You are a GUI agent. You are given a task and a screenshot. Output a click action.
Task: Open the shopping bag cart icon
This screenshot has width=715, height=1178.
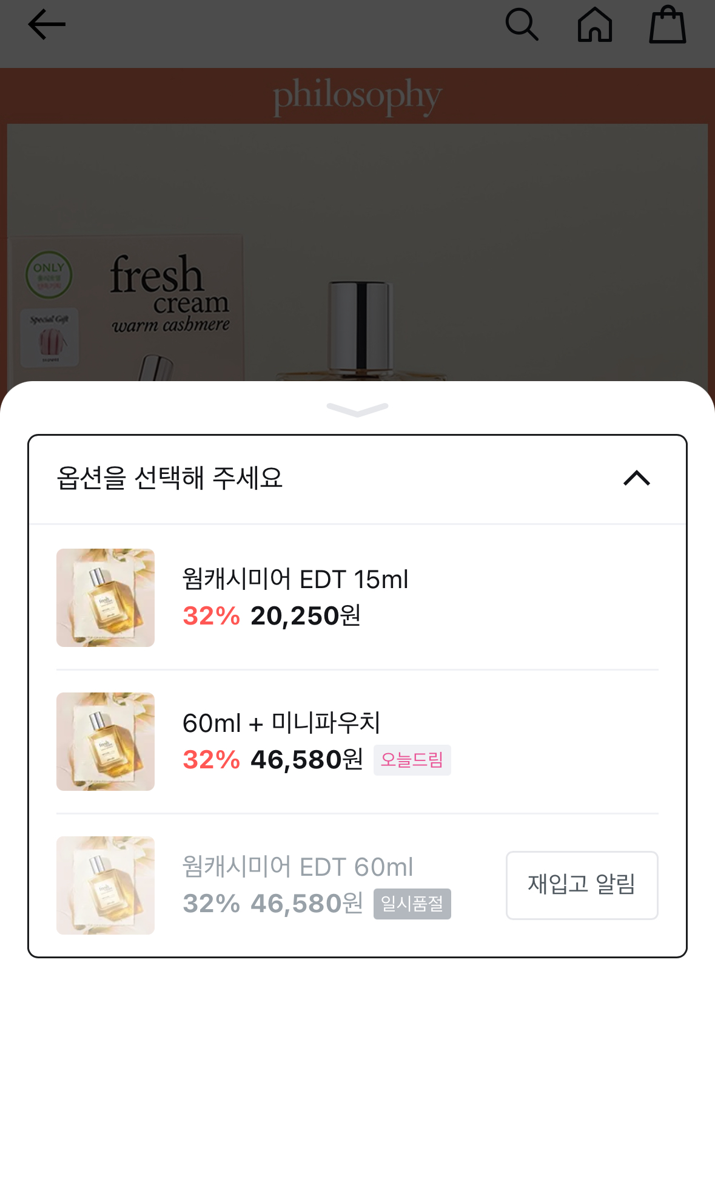(x=667, y=25)
